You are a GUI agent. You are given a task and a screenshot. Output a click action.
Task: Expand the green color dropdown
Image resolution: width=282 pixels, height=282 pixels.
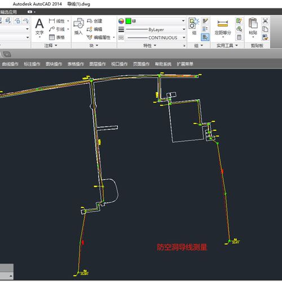[x=183, y=21]
